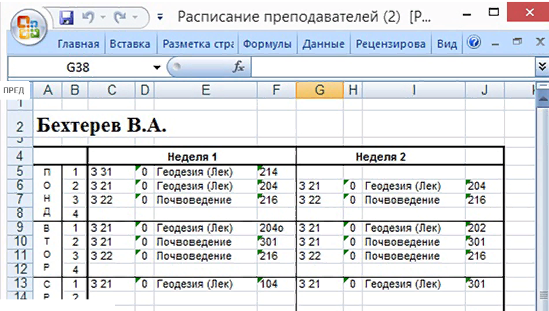
Task: Click inside the formula bar input field
Action: 388,67
